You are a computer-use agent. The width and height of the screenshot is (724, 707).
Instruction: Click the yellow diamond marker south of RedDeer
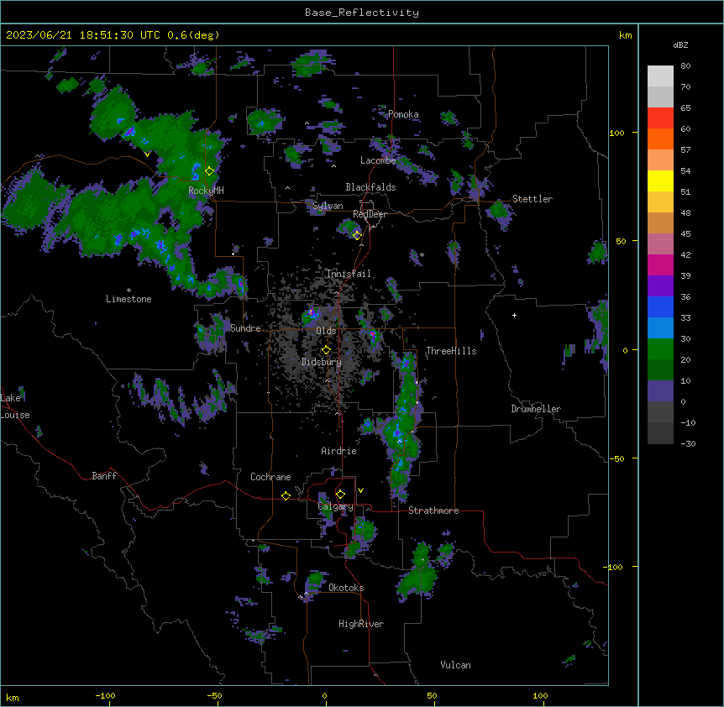(x=357, y=235)
